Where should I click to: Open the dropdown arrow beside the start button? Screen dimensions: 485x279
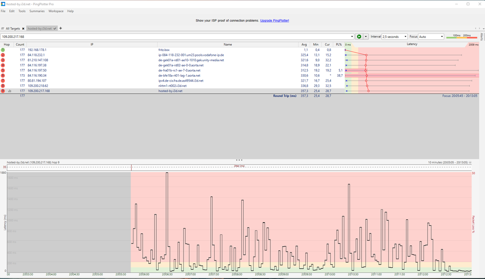366,36
